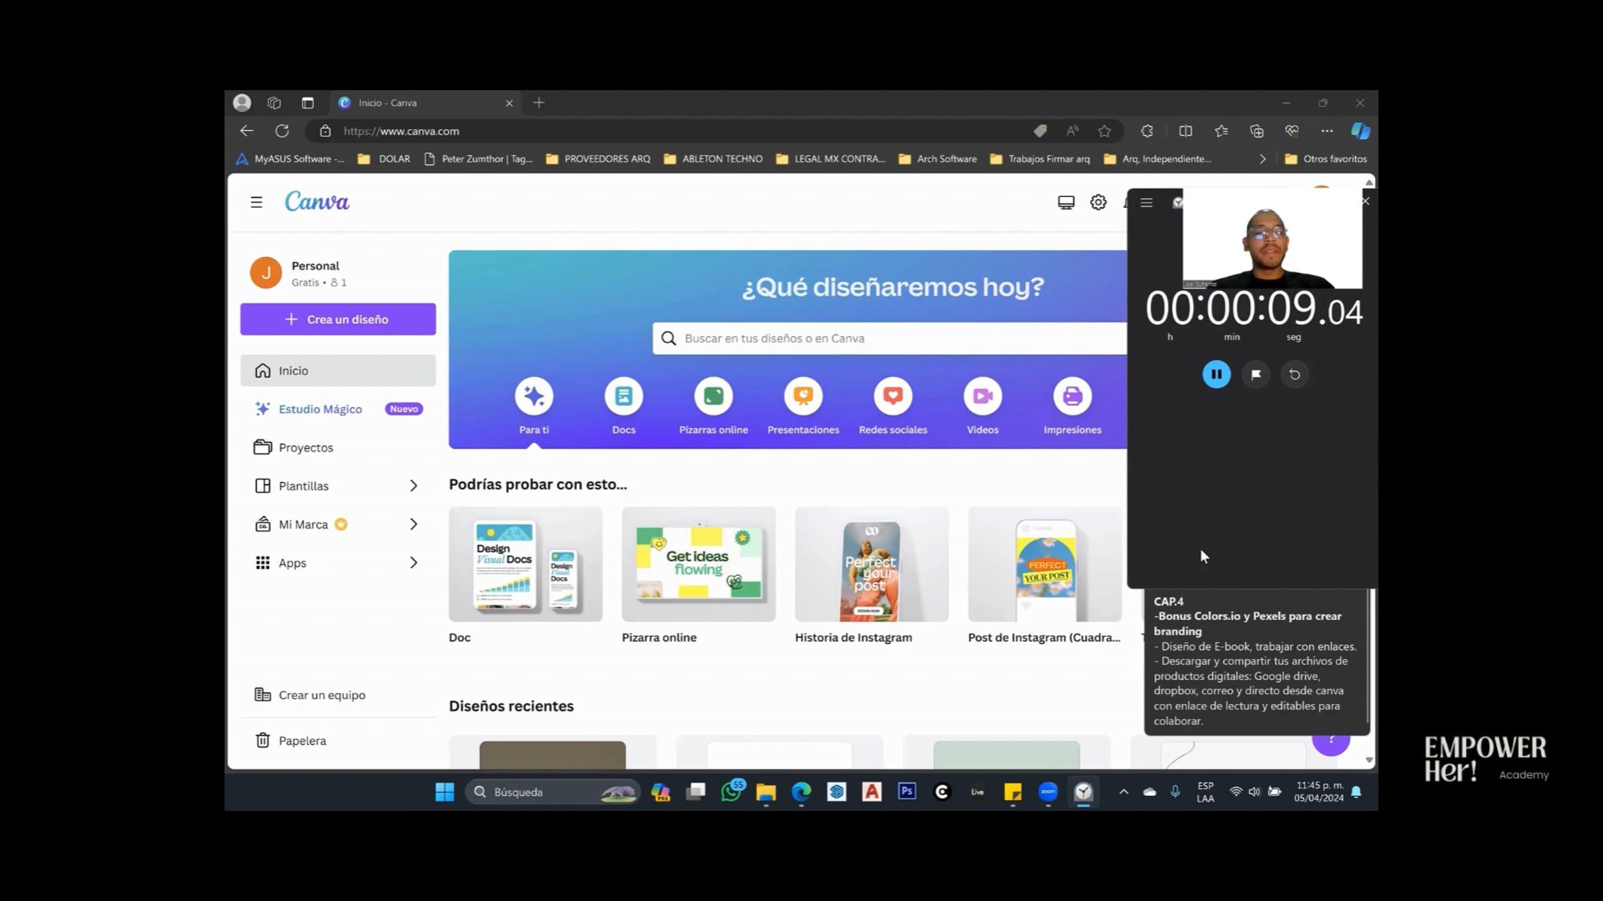Mark a lap with the flag button
1603x901 pixels.
coord(1256,374)
